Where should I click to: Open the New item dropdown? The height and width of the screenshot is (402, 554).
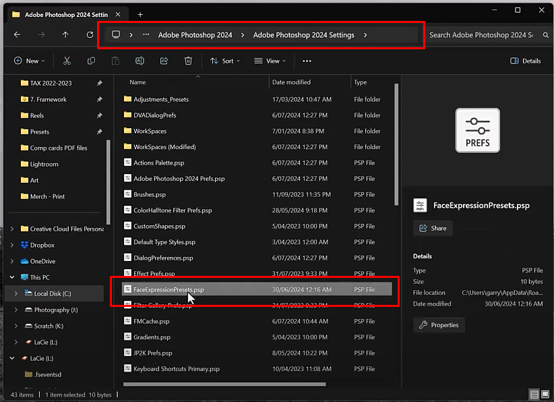pyautogui.click(x=30, y=61)
